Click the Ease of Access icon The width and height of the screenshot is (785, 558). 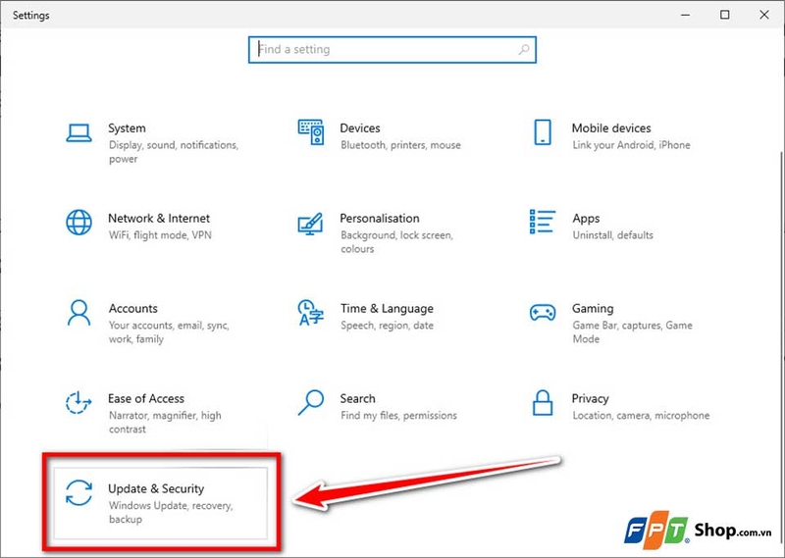click(78, 403)
